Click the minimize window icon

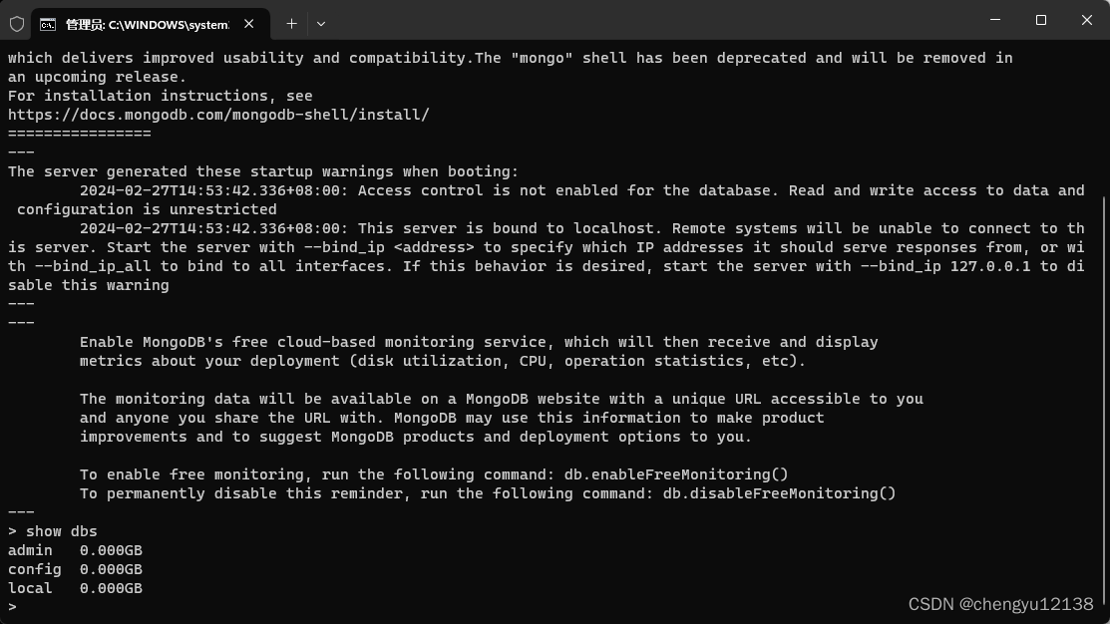(994, 20)
